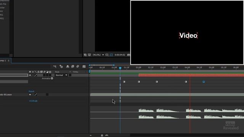Screen dimensions: 244x137
Task: Click the 03:00f mark on time ruler
Action: tap(163, 68)
